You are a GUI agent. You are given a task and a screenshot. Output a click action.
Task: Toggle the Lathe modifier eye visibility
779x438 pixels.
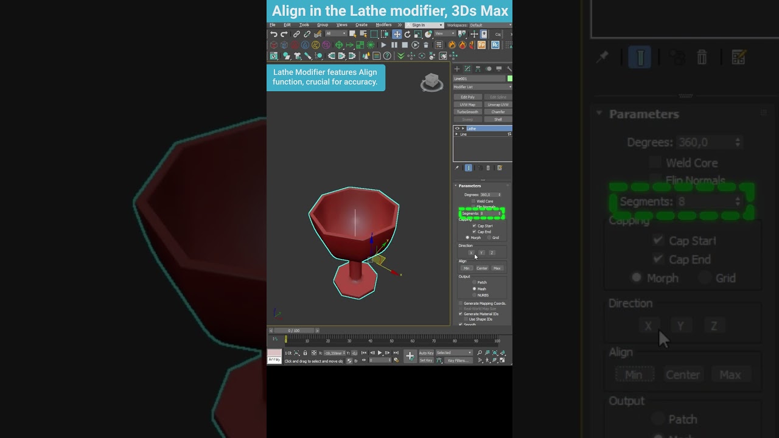tap(457, 128)
